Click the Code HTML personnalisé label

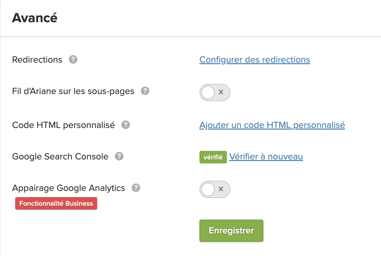tap(63, 125)
